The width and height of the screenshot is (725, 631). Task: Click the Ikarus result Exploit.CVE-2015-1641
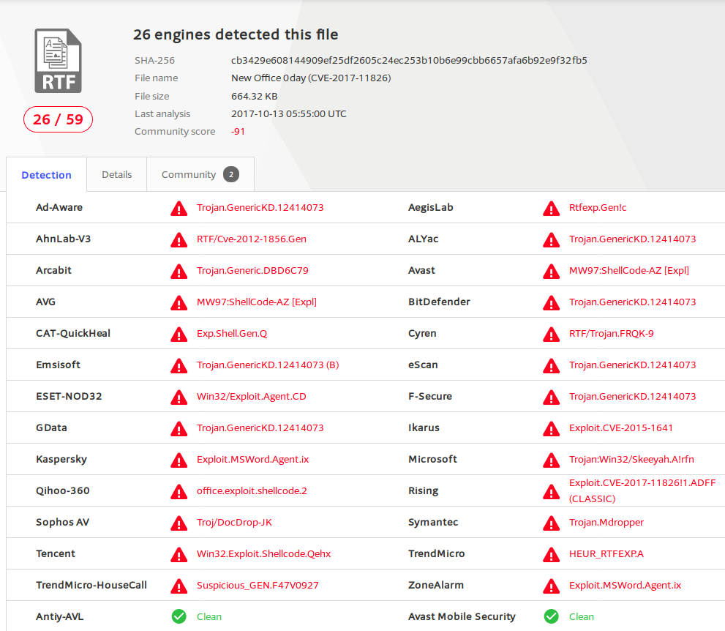click(x=621, y=427)
